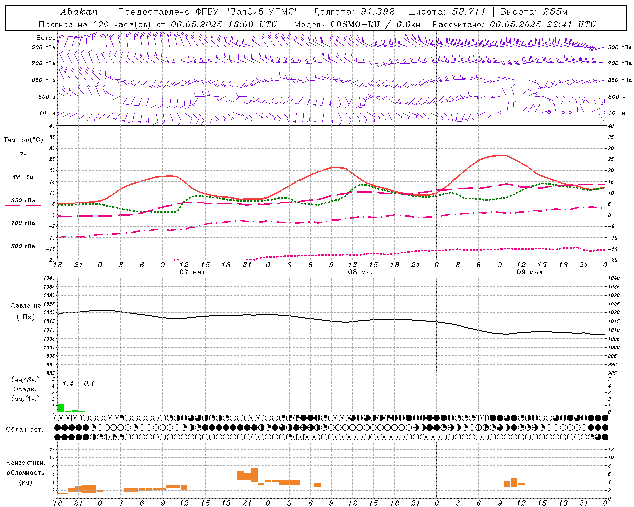Click the Давление pressure chart label
This screenshot has height=507, width=634.
point(26,306)
